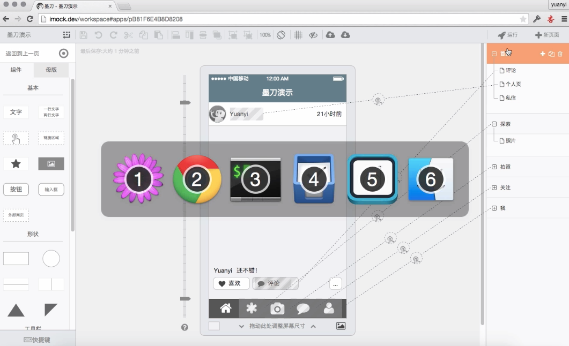The height and width of the screenshot is (346, 569).
Task: Select the Chrome app in the app switcher
Action: click(x=197, y=179)
